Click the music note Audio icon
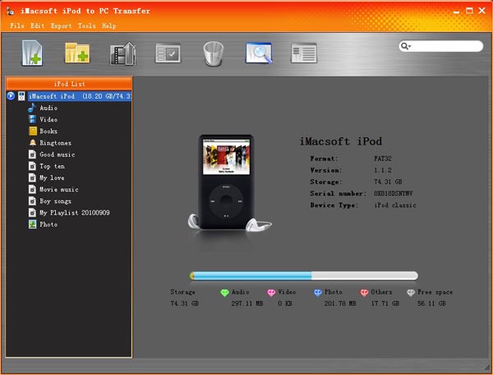Viewport: 493px width, 375px height. [x=32, y=108]
